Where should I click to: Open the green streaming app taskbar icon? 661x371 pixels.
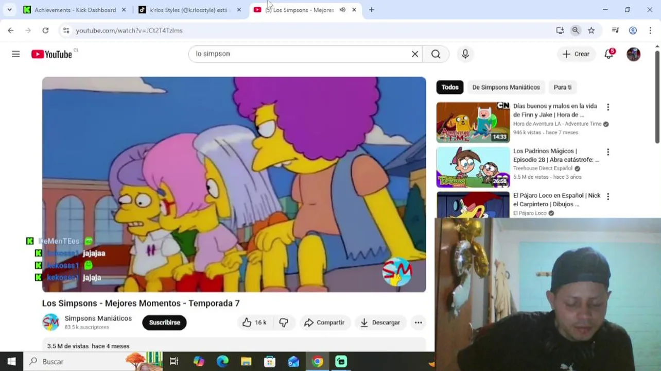pyautogui.click(x=341, y=362)
